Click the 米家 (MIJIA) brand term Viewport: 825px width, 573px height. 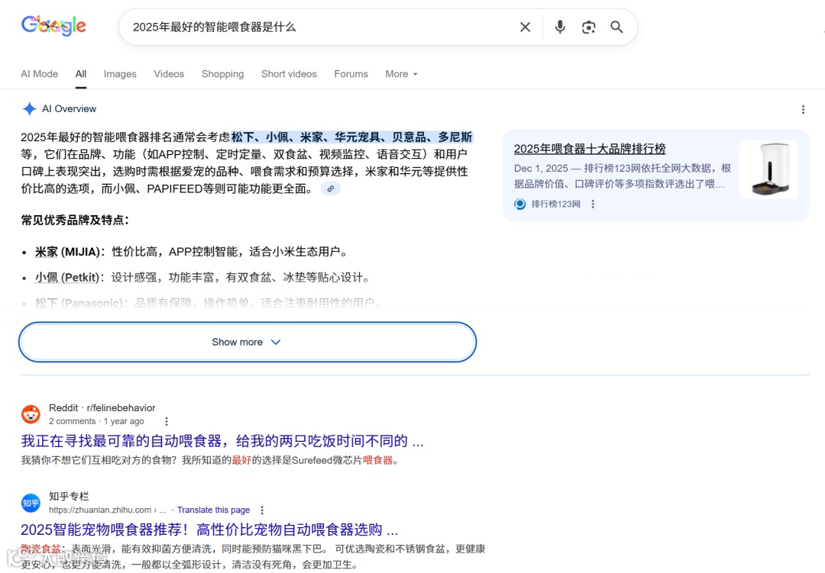coord(67,252)
